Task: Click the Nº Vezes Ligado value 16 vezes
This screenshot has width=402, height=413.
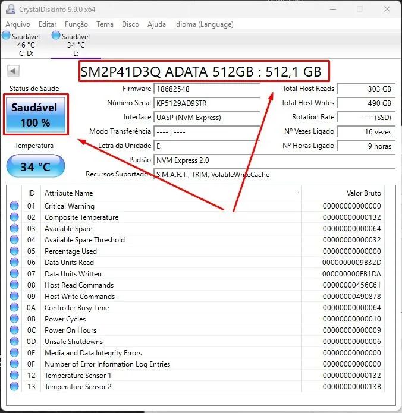Action: pyautogui.click(x=366, y=132)
